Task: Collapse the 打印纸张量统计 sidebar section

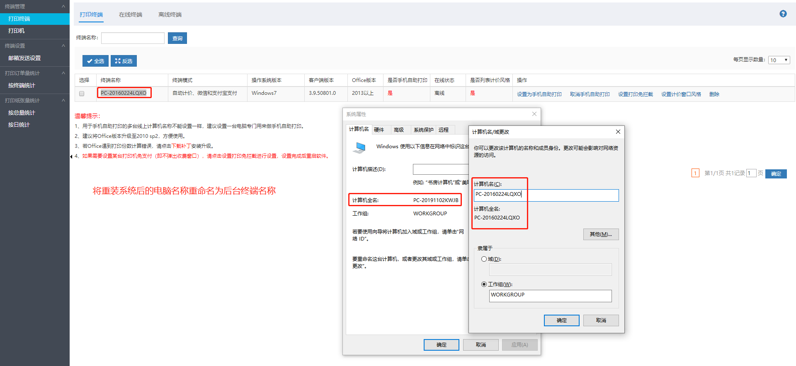Action: pos(63,100)
